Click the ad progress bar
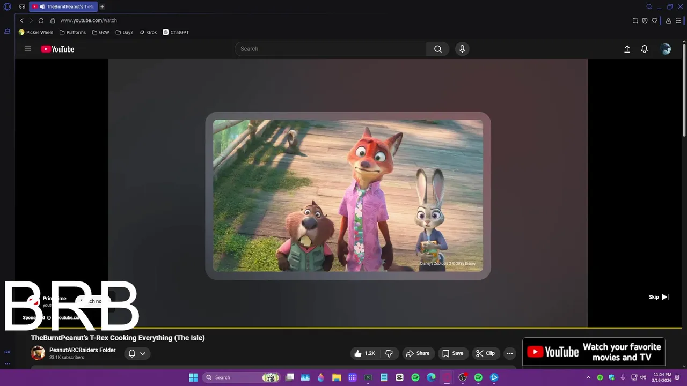687x386 pixels. tap(348, 327)
